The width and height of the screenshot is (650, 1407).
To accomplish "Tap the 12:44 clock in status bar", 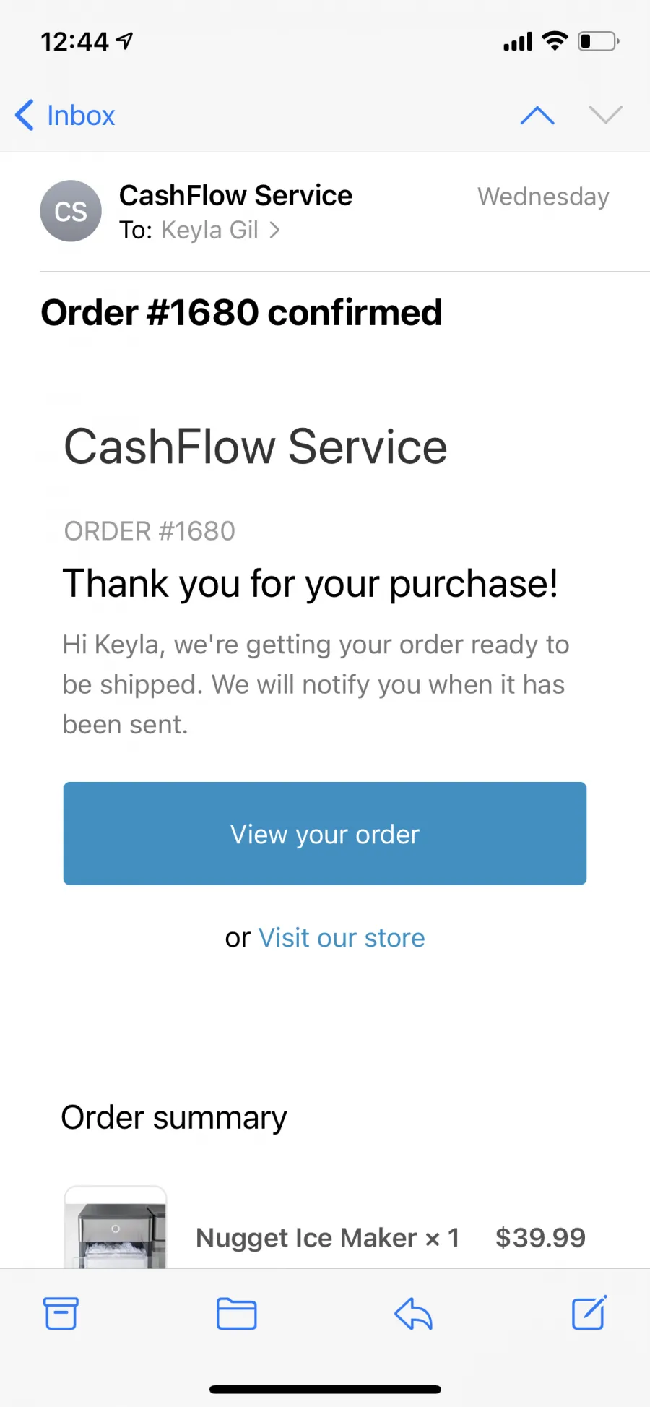I will [74, 42].
